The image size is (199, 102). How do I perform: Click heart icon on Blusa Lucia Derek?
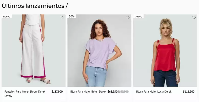194,17
